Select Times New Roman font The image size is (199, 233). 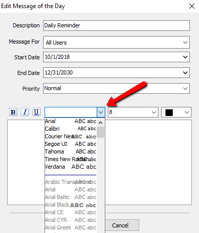[x=70, y=159]
